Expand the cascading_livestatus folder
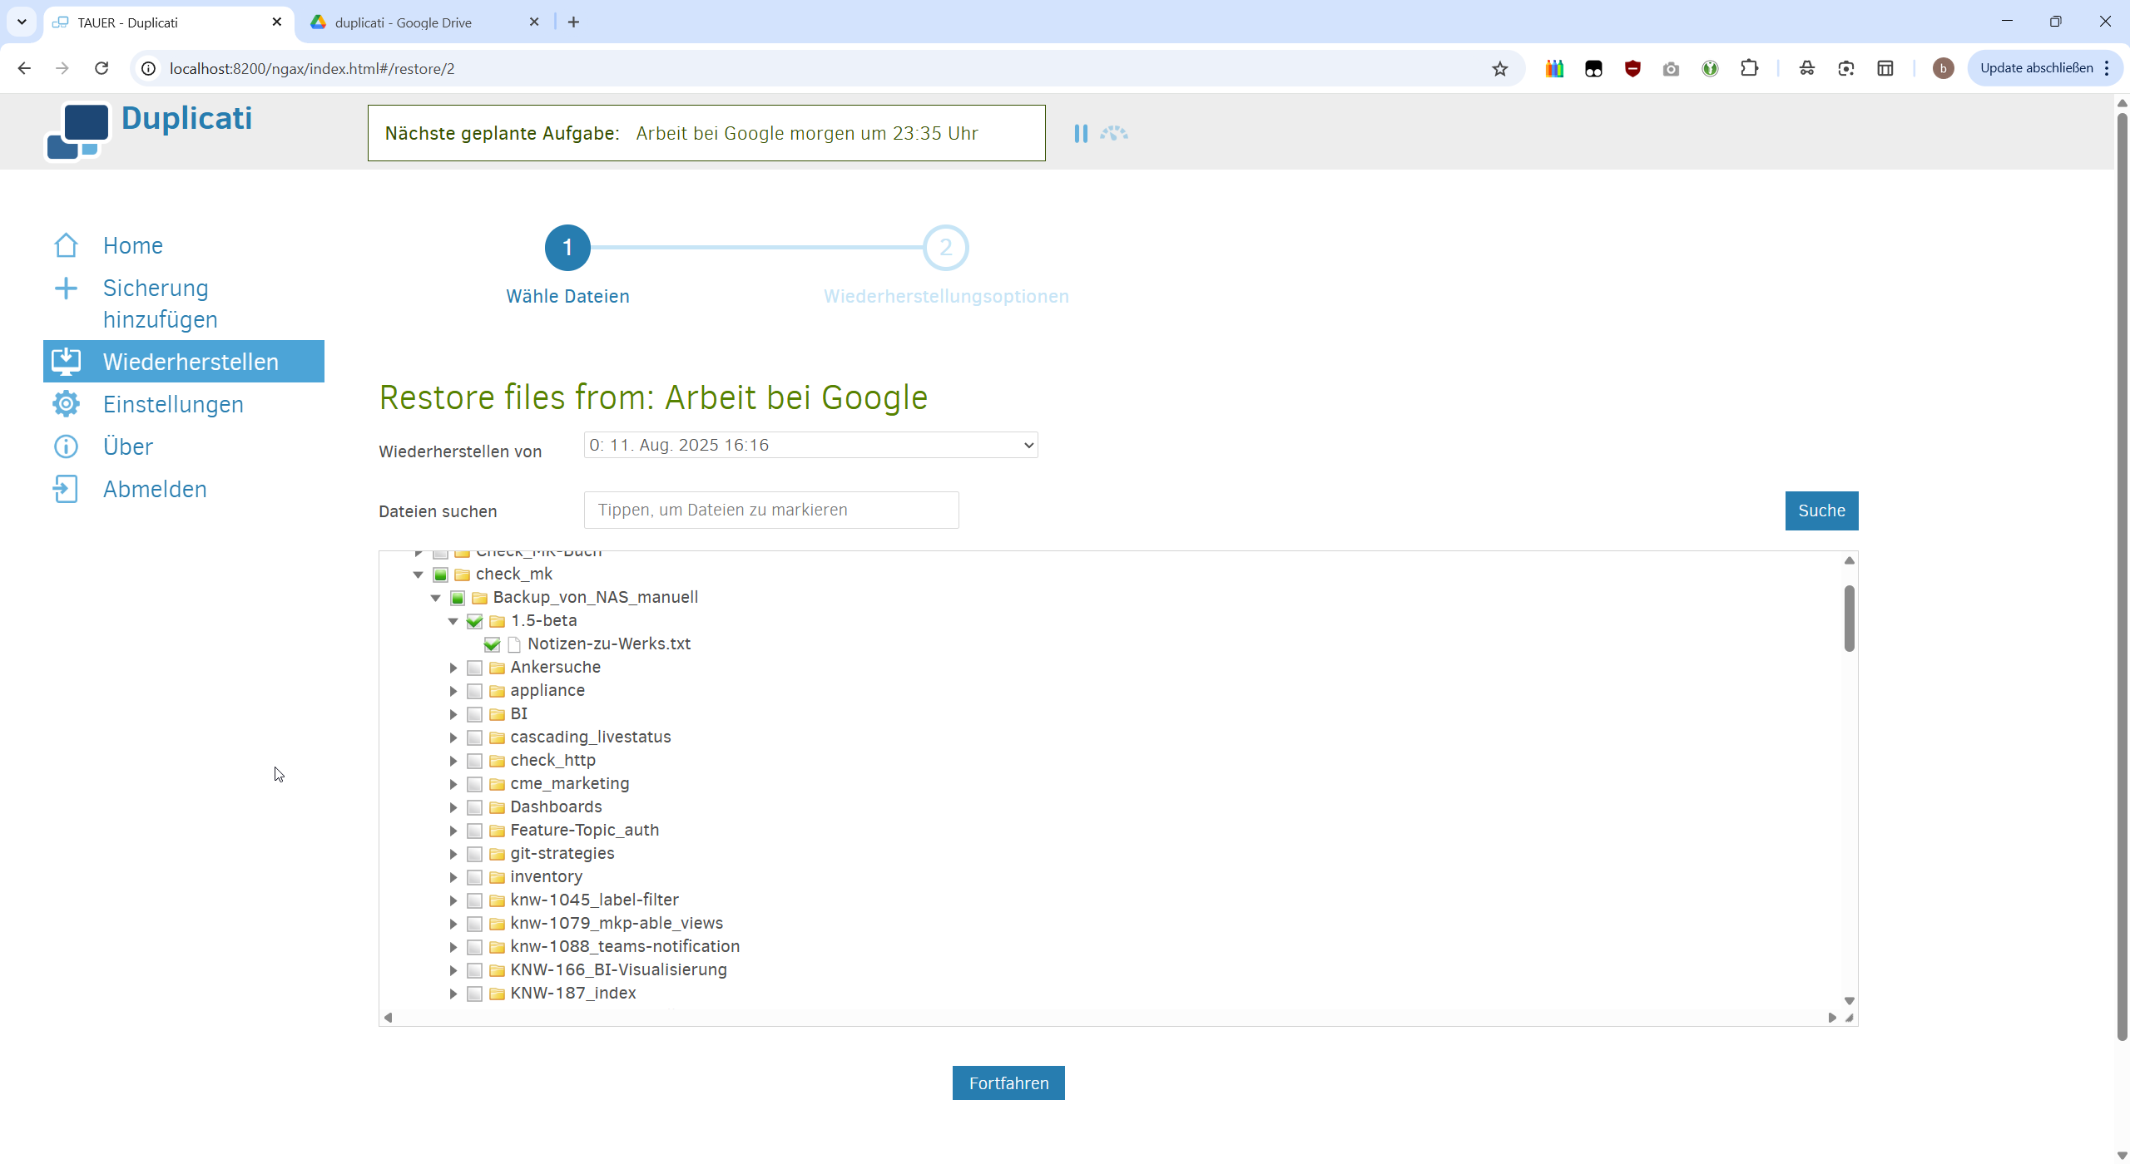The height and width of the screenshot is (1164, 2130). [x=453, y=737]
